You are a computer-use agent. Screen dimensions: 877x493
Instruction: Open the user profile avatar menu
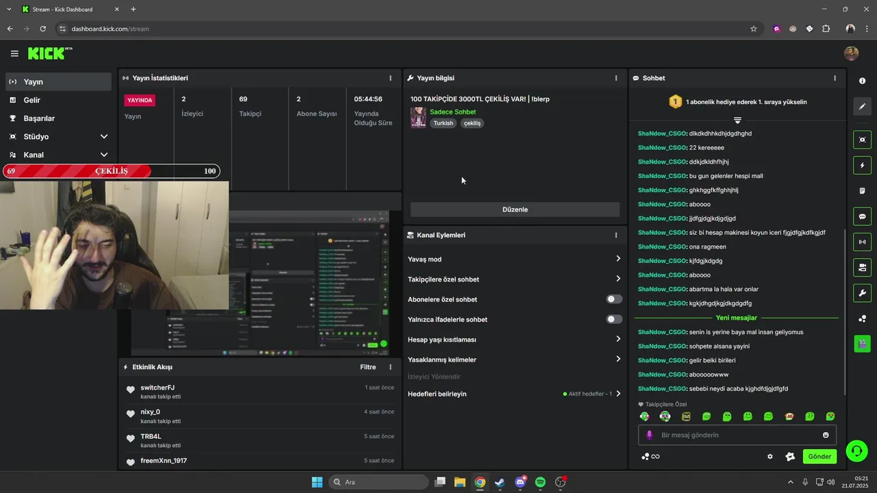[x=851, y=53]
